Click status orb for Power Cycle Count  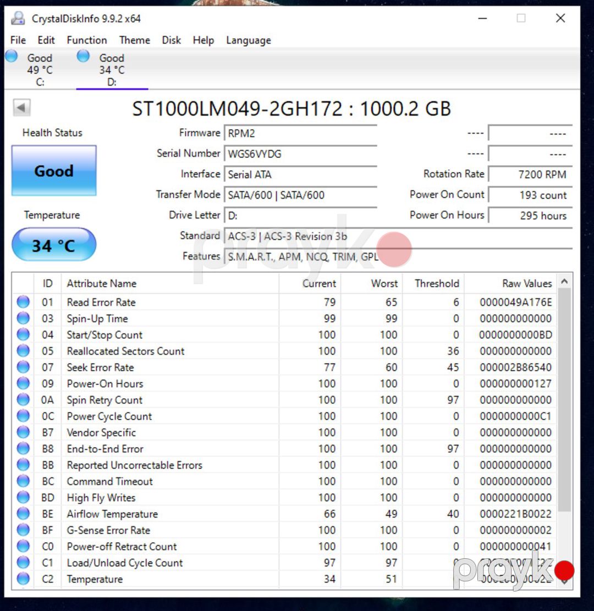pyautogui.click(x=24, y=416)
